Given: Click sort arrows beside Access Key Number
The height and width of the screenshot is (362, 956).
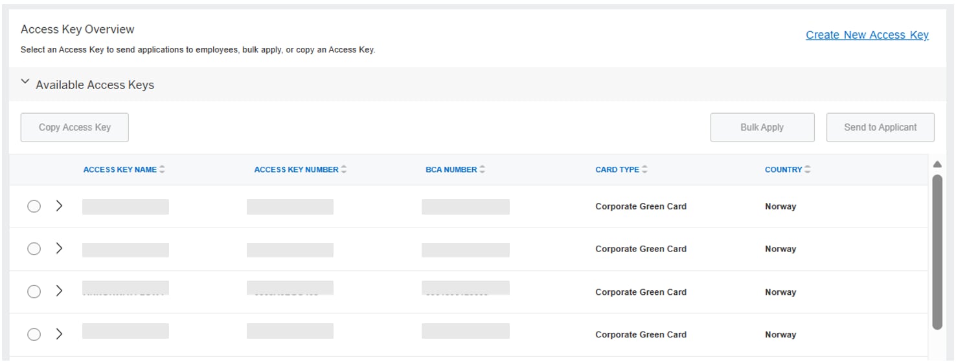Looking at the screenshot, I should [344, 169].
